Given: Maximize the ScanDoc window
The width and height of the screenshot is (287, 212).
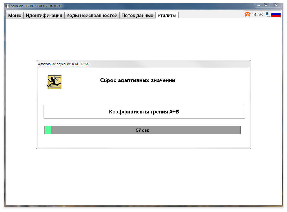Looking at the screenshot, I should 266,5.
